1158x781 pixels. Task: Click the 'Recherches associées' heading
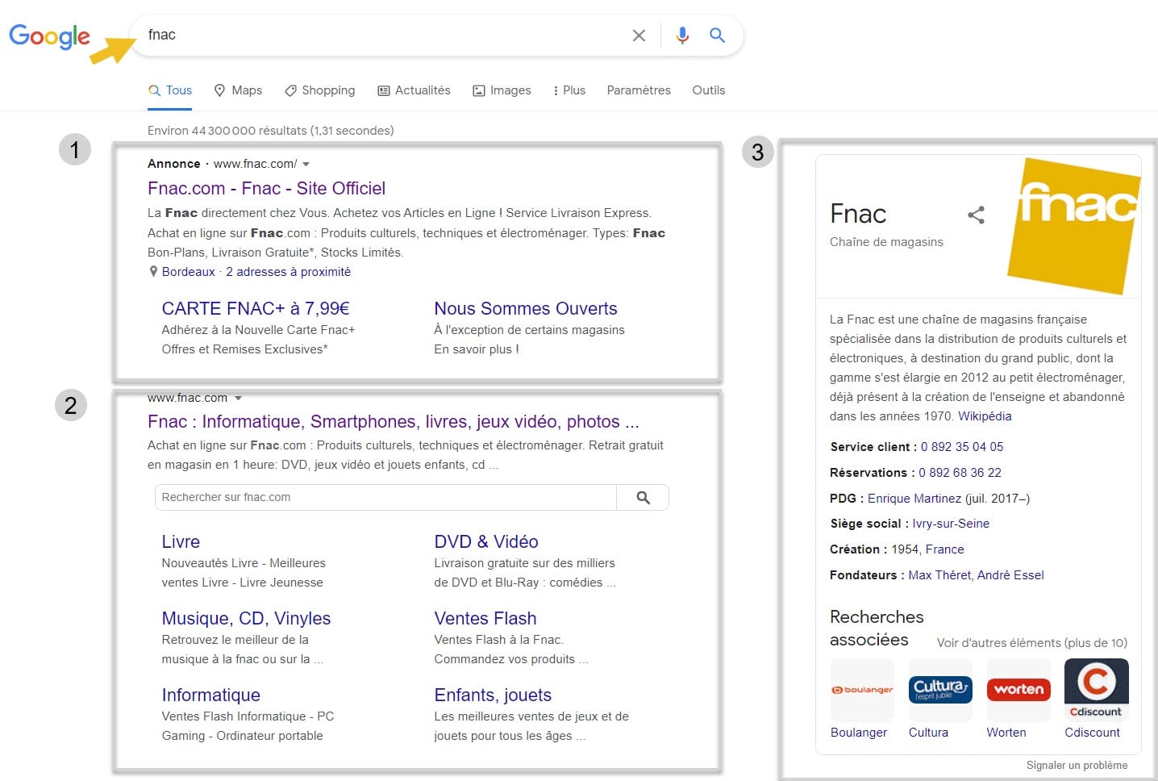877,628
